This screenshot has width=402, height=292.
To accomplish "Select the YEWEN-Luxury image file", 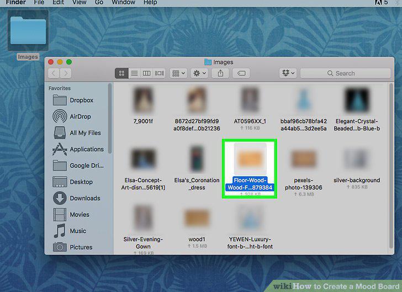I will tap(250, 217).
